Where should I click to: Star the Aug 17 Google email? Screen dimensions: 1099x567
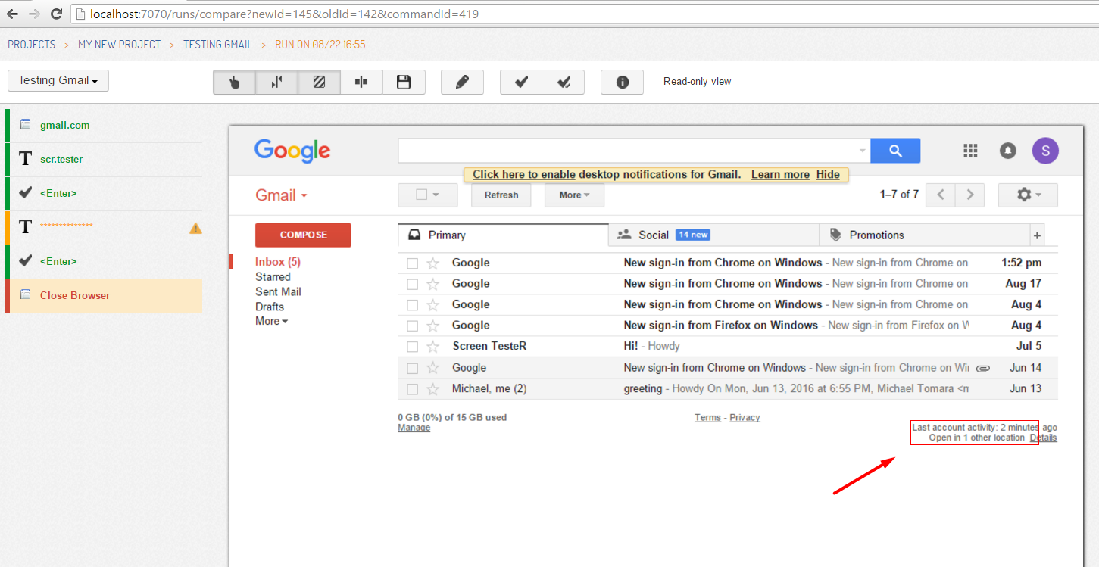433,284
